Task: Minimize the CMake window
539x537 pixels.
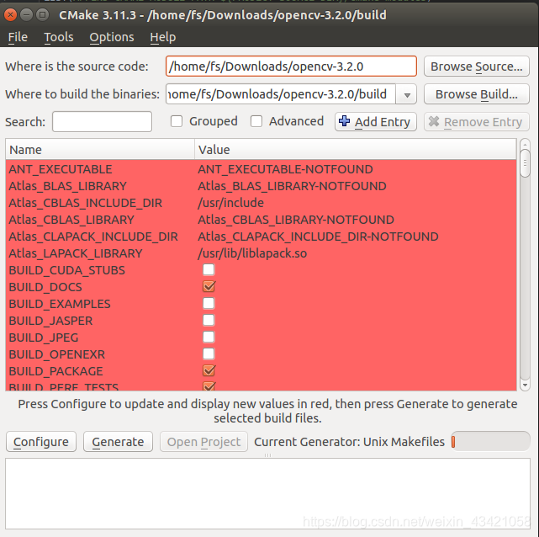Action: (26, 15)
